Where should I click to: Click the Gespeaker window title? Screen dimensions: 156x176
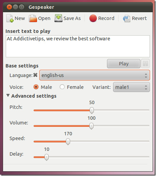click(x=41, y=7)
